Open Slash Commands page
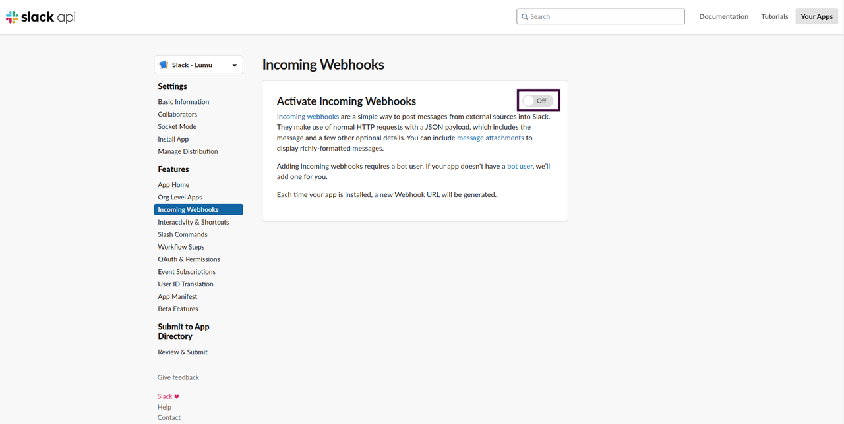Image resolution: width=844 pixels, height=424 pixels. click(183, 234)
